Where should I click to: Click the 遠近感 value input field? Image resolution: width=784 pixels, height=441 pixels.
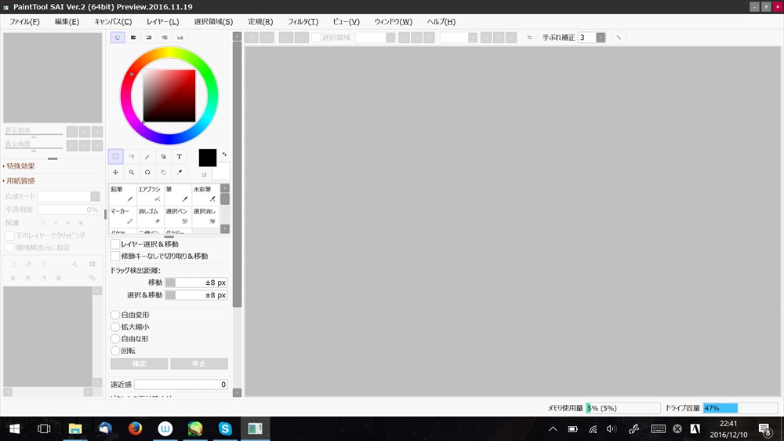click(x=180, y=385)
